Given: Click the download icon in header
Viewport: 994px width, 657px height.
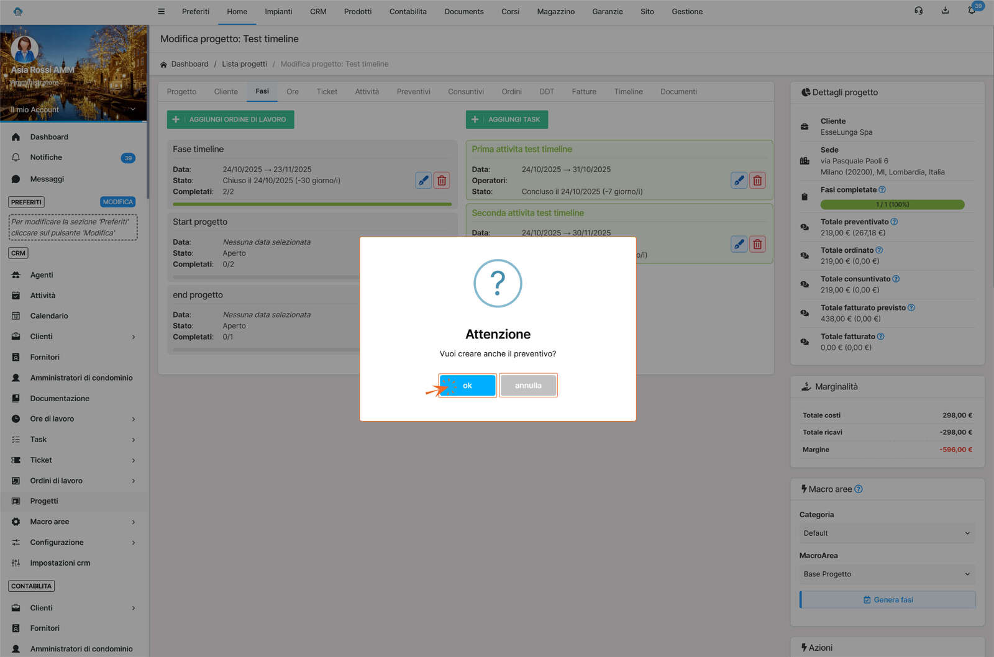Looking at the screenshot, I should [945, 11].
